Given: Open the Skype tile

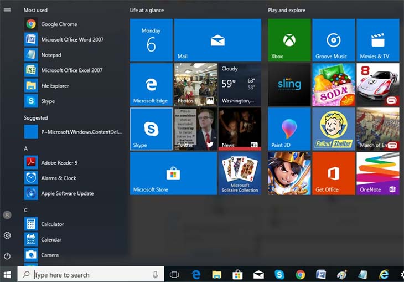Looking at the screenshot, I should point(151,129).
